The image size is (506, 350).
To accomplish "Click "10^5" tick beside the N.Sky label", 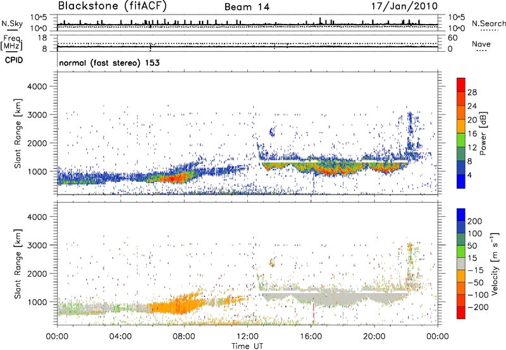I will (x=39, y=18).
